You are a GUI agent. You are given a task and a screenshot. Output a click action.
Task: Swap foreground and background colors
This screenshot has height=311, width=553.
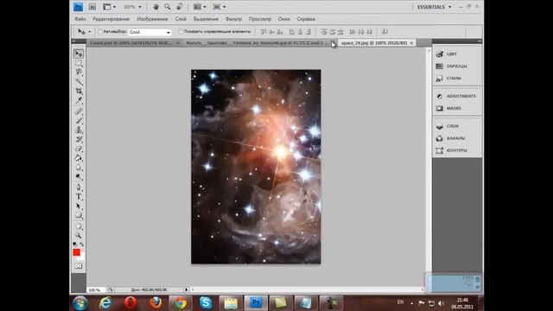(x=82, y=244)
